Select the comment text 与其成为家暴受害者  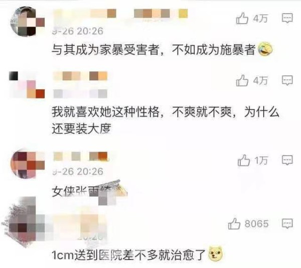[105, 50]
